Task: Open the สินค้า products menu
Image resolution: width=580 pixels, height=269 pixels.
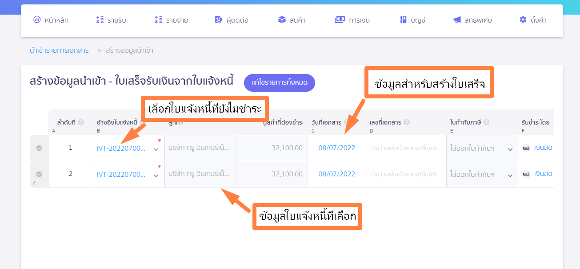Action: coord(292,20)
